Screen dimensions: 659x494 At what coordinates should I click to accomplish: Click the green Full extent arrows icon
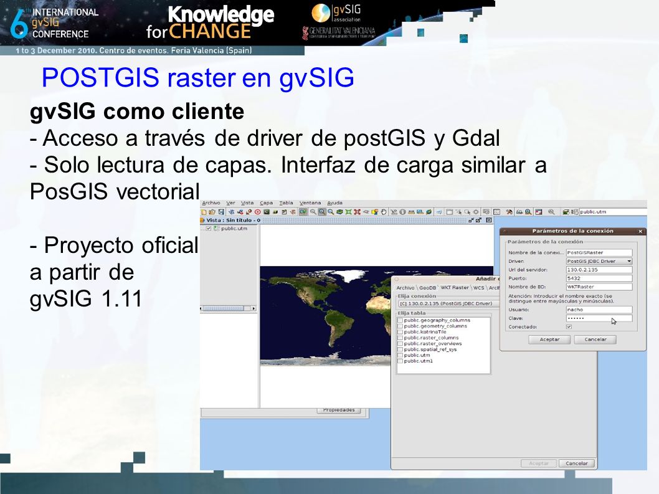point(348,212)
